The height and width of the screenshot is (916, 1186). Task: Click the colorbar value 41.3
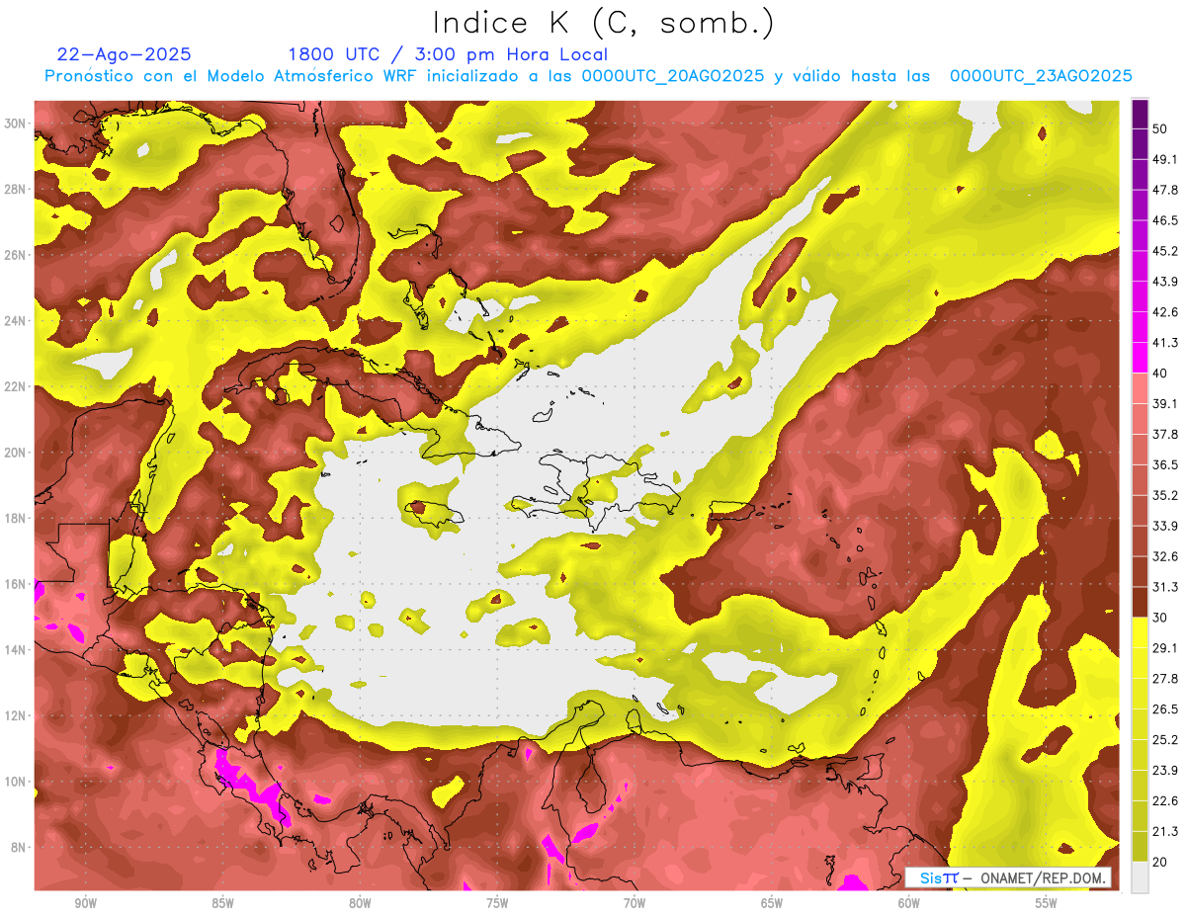[1164, 343]
